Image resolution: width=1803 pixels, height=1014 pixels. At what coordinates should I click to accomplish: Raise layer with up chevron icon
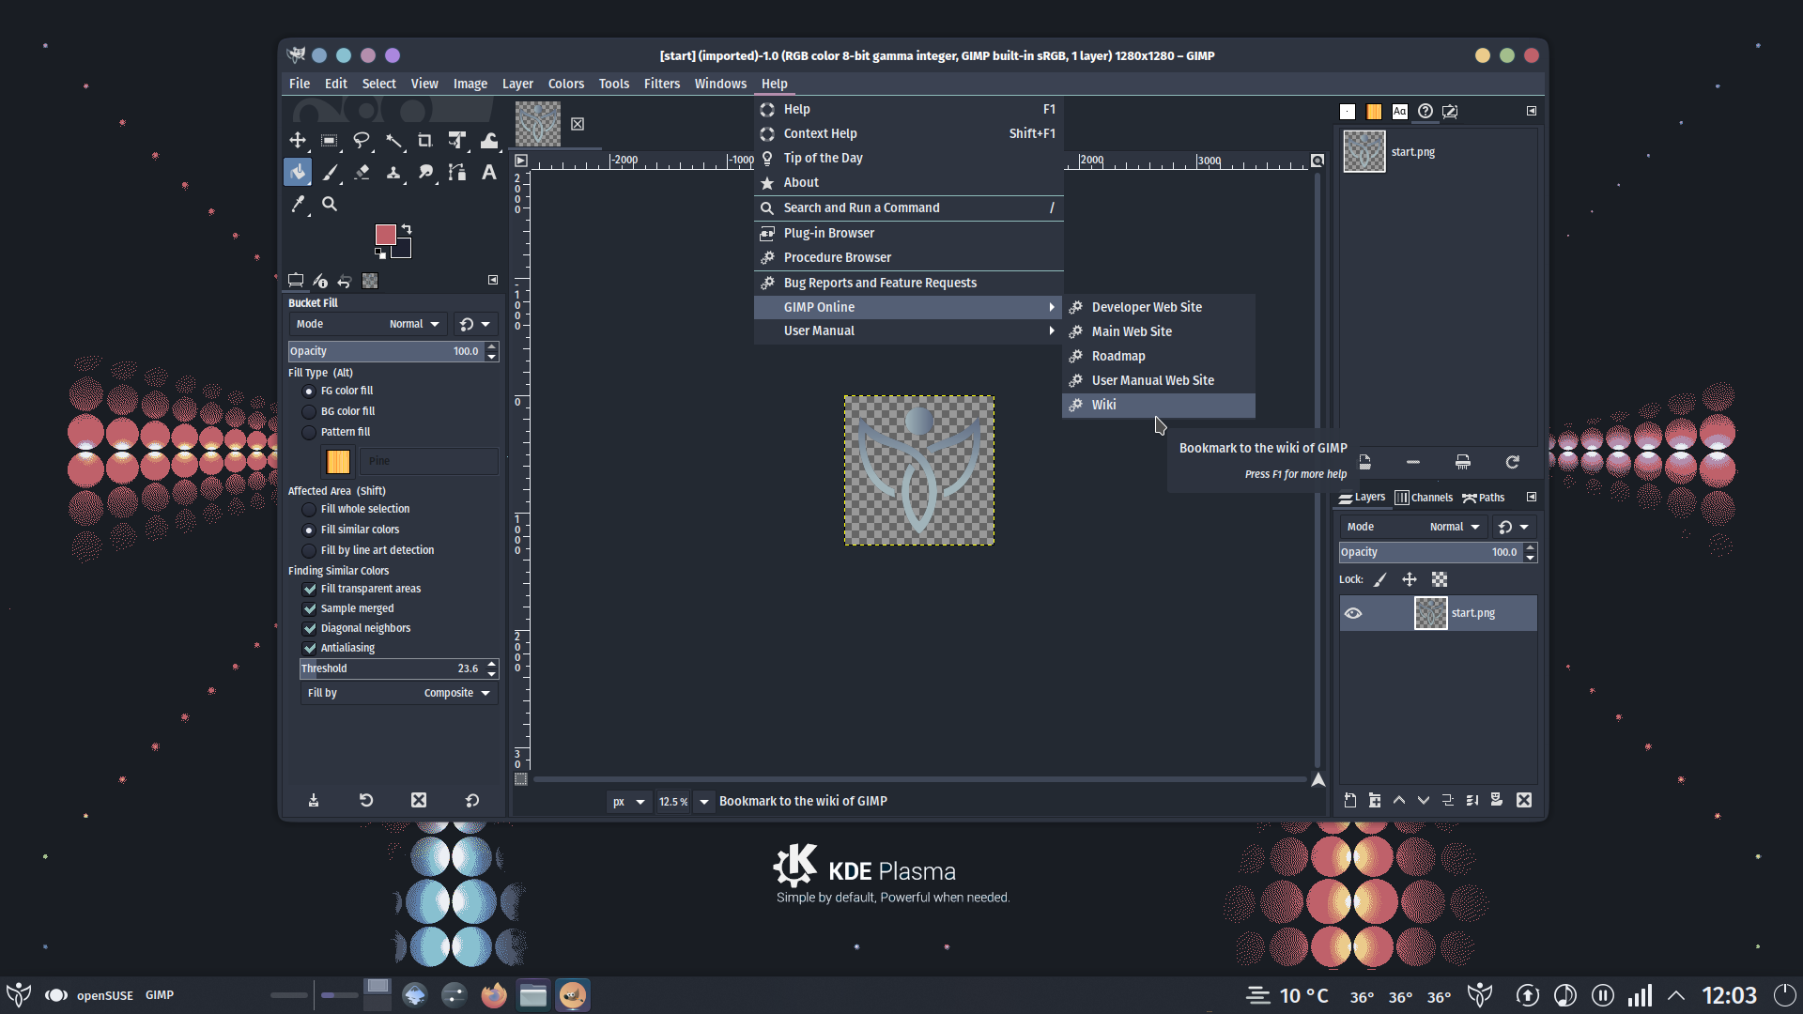pos(1399,800)
